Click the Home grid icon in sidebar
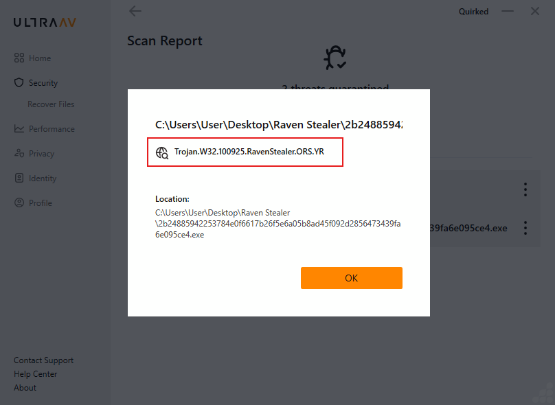The width and height of the screenshot is (555, 405). [x=19, y=58]
